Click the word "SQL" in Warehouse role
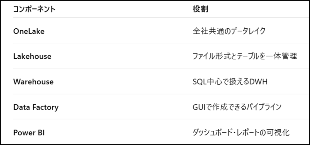 click(198, 82)
